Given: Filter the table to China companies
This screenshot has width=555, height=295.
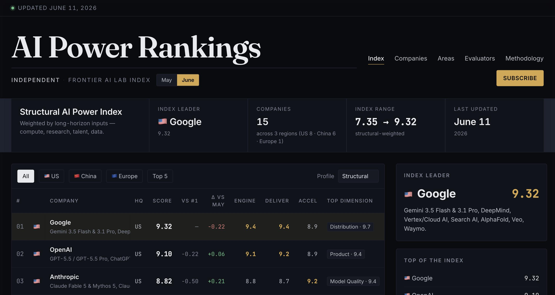Looking at the screenshot, I should 85,176.
